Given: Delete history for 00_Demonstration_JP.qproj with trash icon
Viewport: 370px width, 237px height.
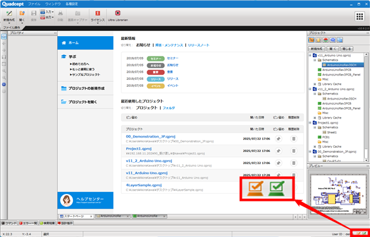Looking at the screenshot, I should pyautogui.click(x=294, y=139).
